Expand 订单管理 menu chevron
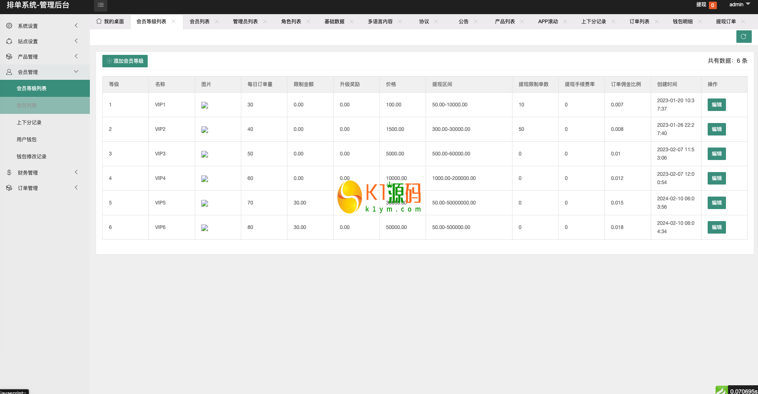Image resolution: width=758 pixels, height=394 pixels. click(x=76, y=187)
